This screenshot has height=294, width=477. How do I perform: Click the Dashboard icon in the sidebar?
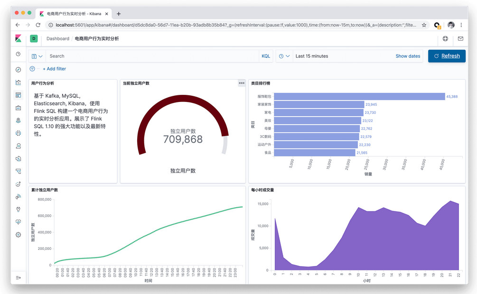[x=19, y=95]
